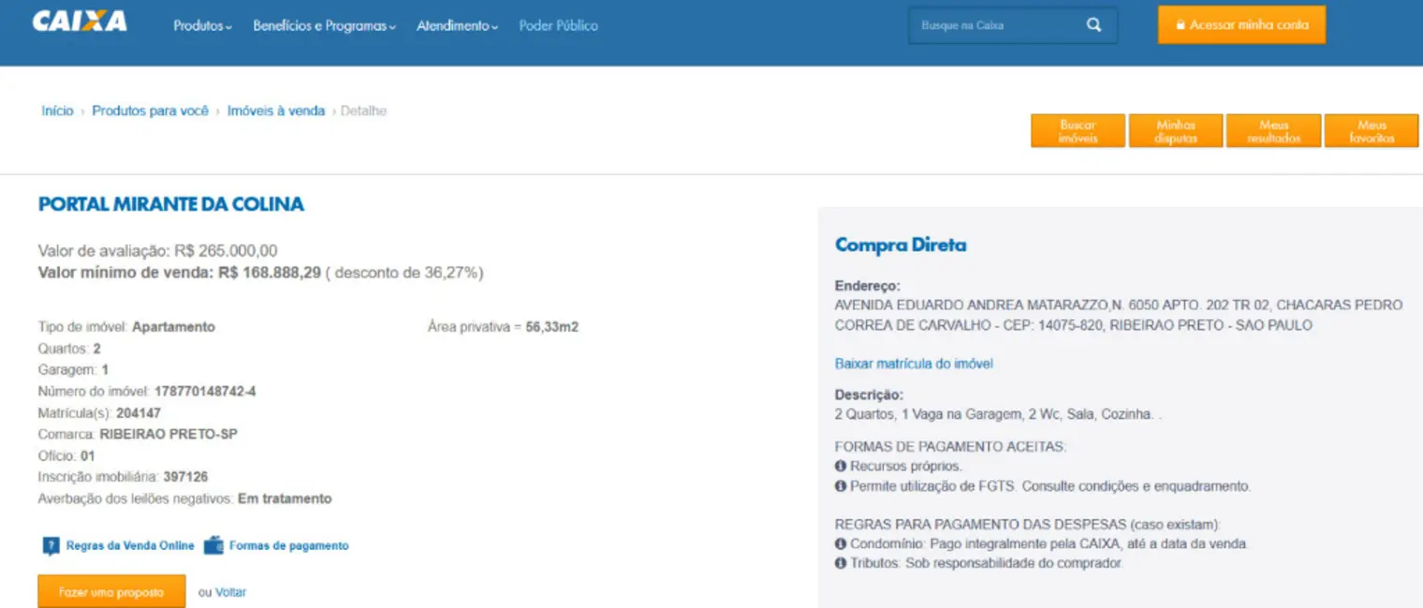
Task: Expand Benefícios e Programas menu
Action: click(x=324, y=26)
